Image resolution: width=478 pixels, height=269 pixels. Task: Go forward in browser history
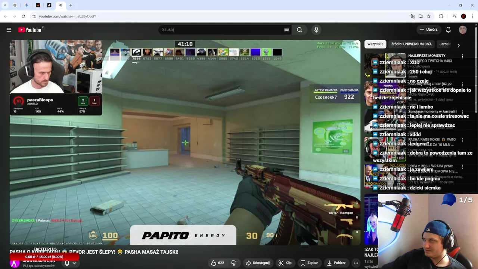14,16
